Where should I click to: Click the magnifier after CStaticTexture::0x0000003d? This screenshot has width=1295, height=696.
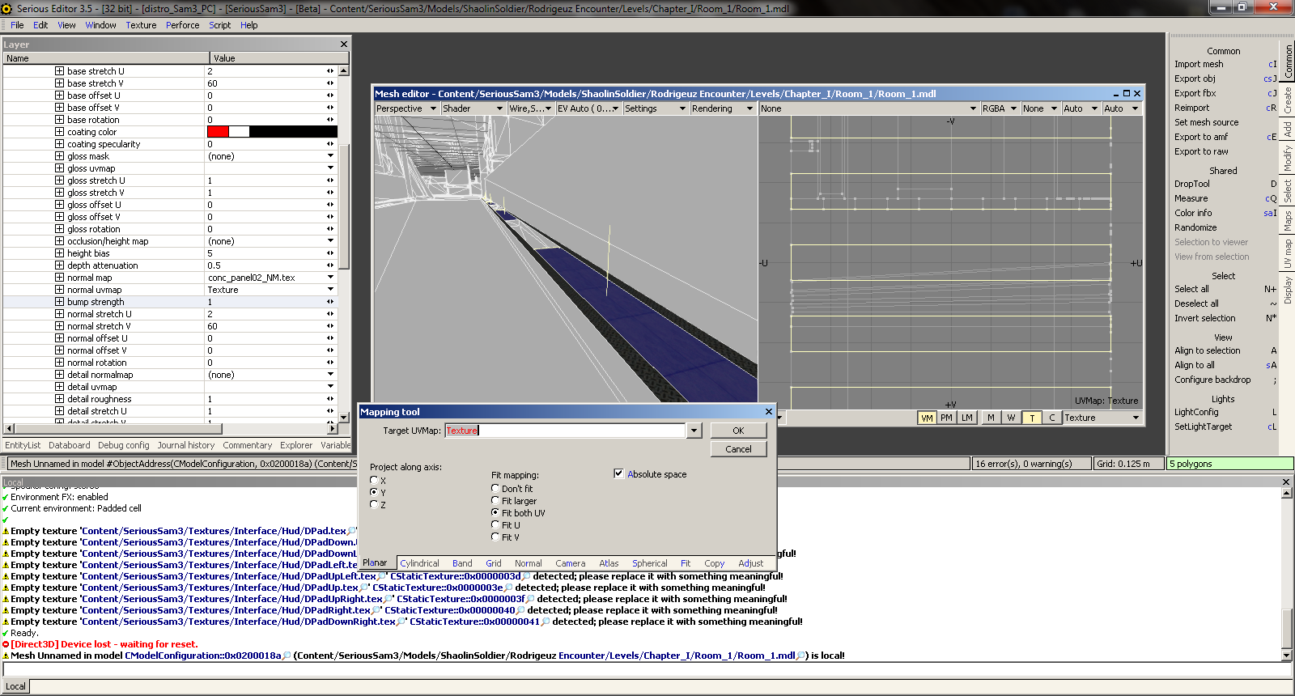(x=526, y=576)
